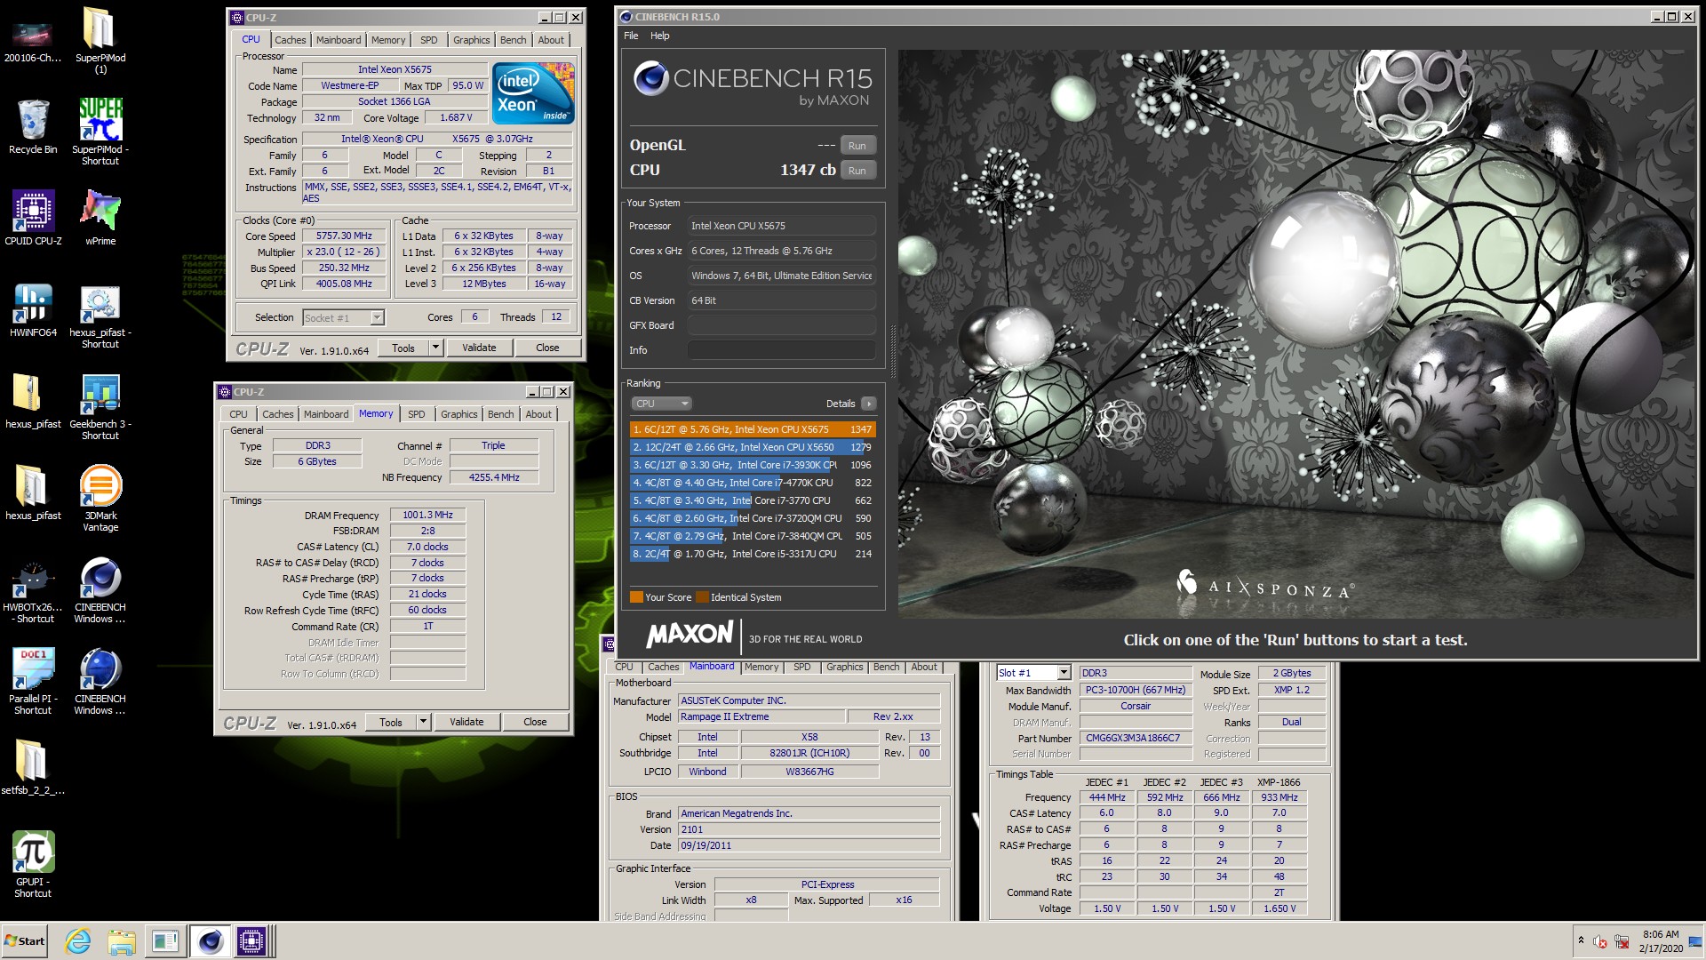Select ranking row Core i5-3317U 214
1706x960 pixels.
[x=753, y=554]
